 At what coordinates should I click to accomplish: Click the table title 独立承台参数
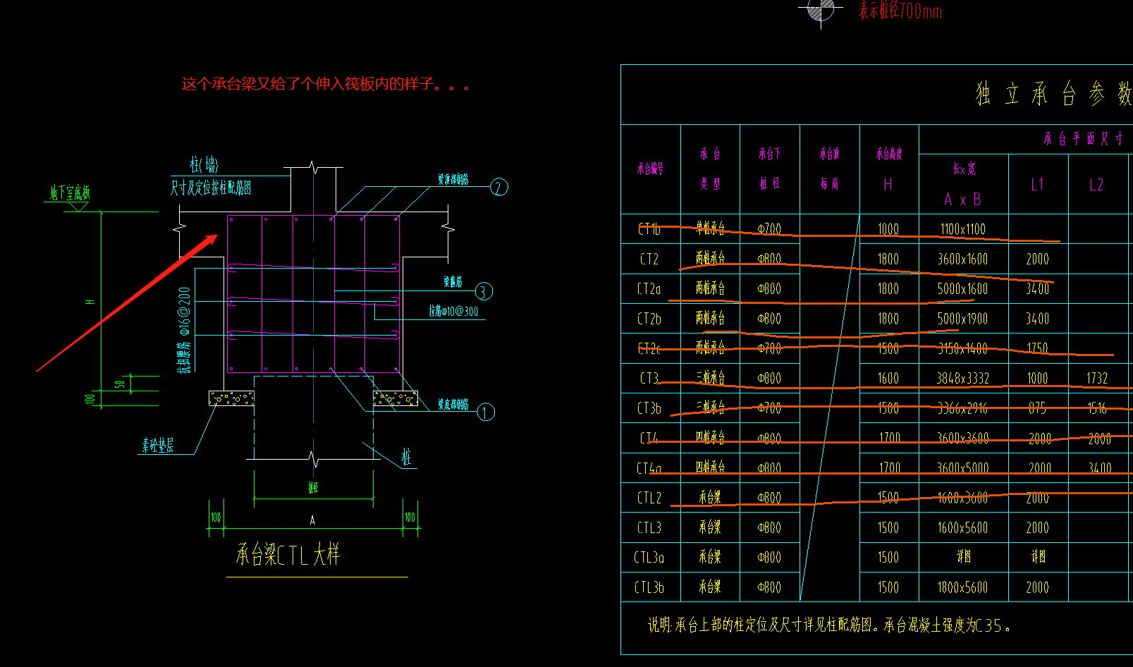click(1054, 94)
